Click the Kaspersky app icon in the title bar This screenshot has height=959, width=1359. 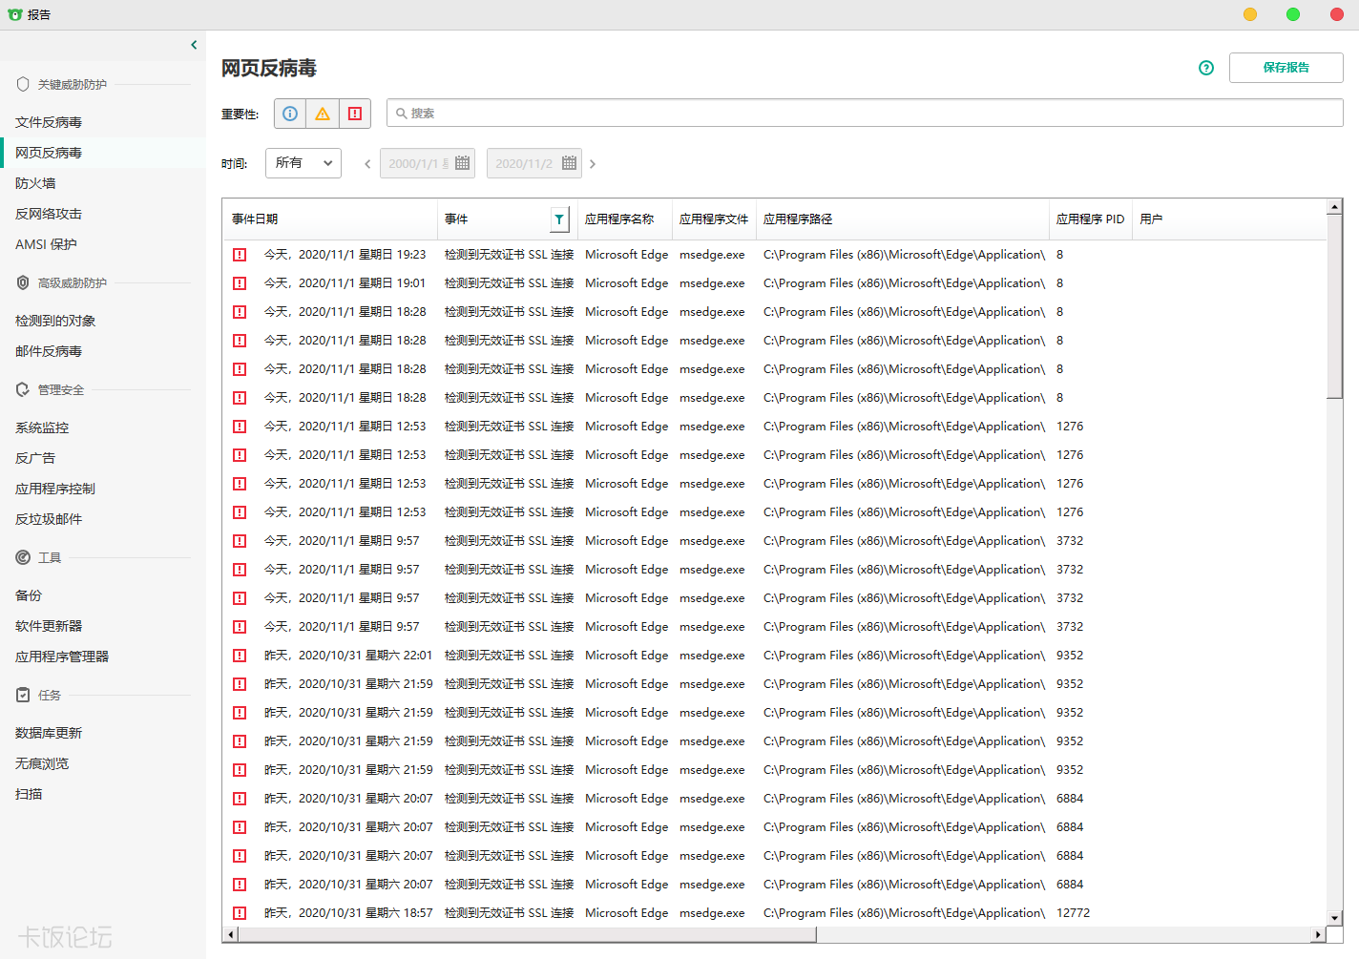[x=15, y=14]
